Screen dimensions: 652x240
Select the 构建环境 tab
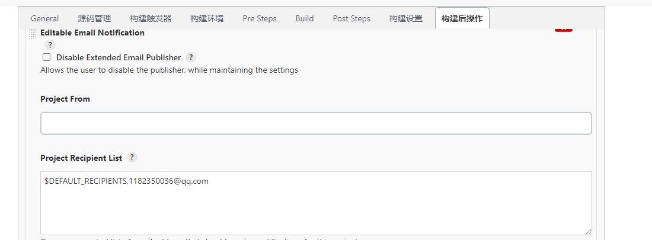coord(207,18)
